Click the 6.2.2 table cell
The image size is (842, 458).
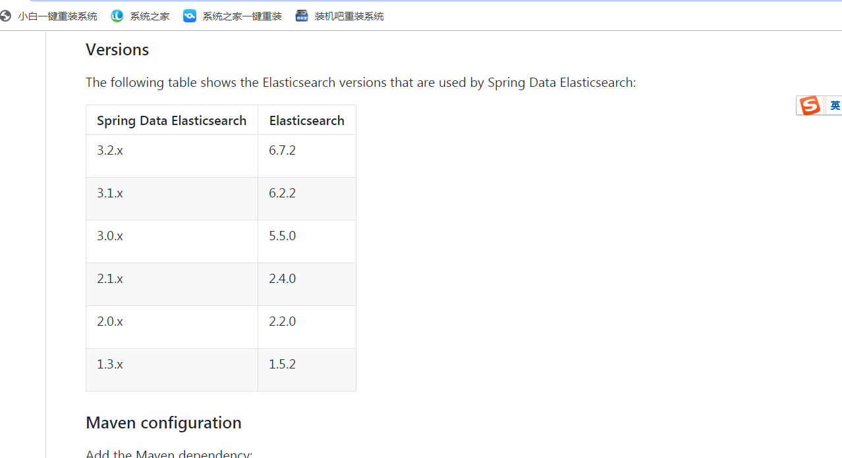point(282,193)
